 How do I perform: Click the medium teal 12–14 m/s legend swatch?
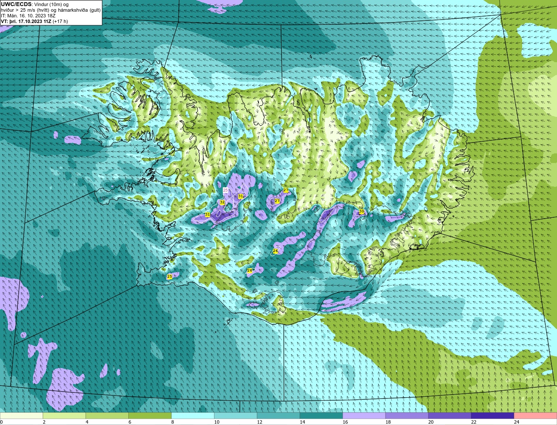click(x=278, y=415)
